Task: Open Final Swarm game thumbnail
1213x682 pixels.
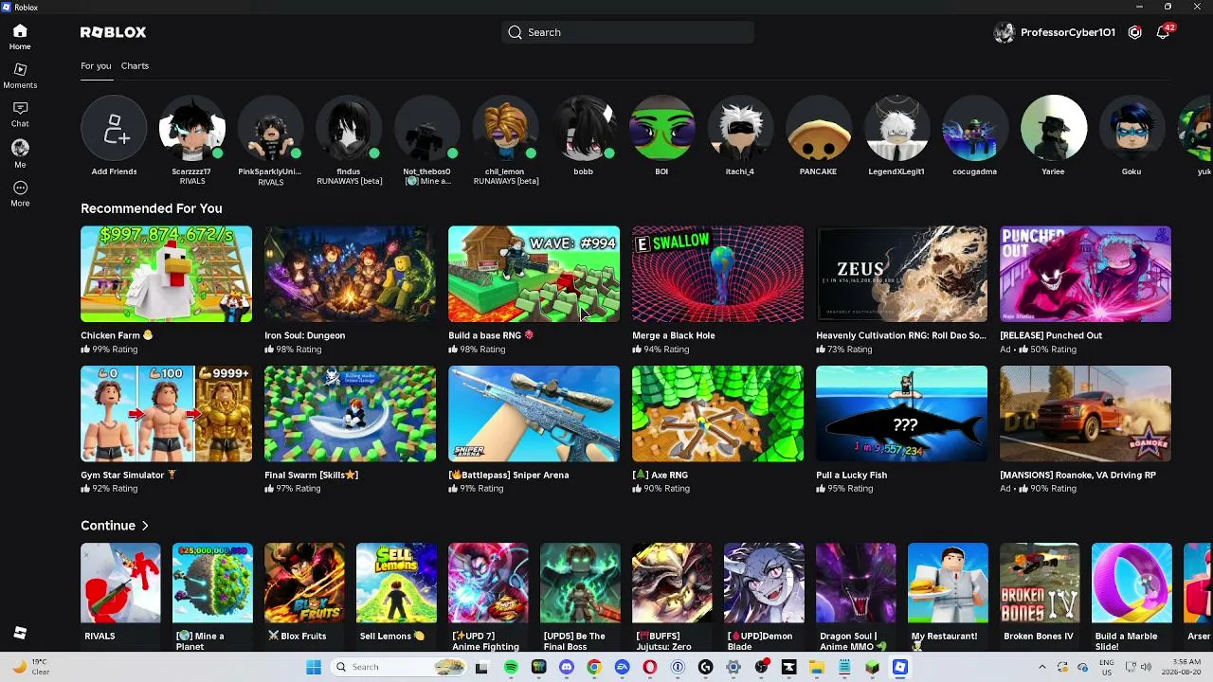Action: 350,414
